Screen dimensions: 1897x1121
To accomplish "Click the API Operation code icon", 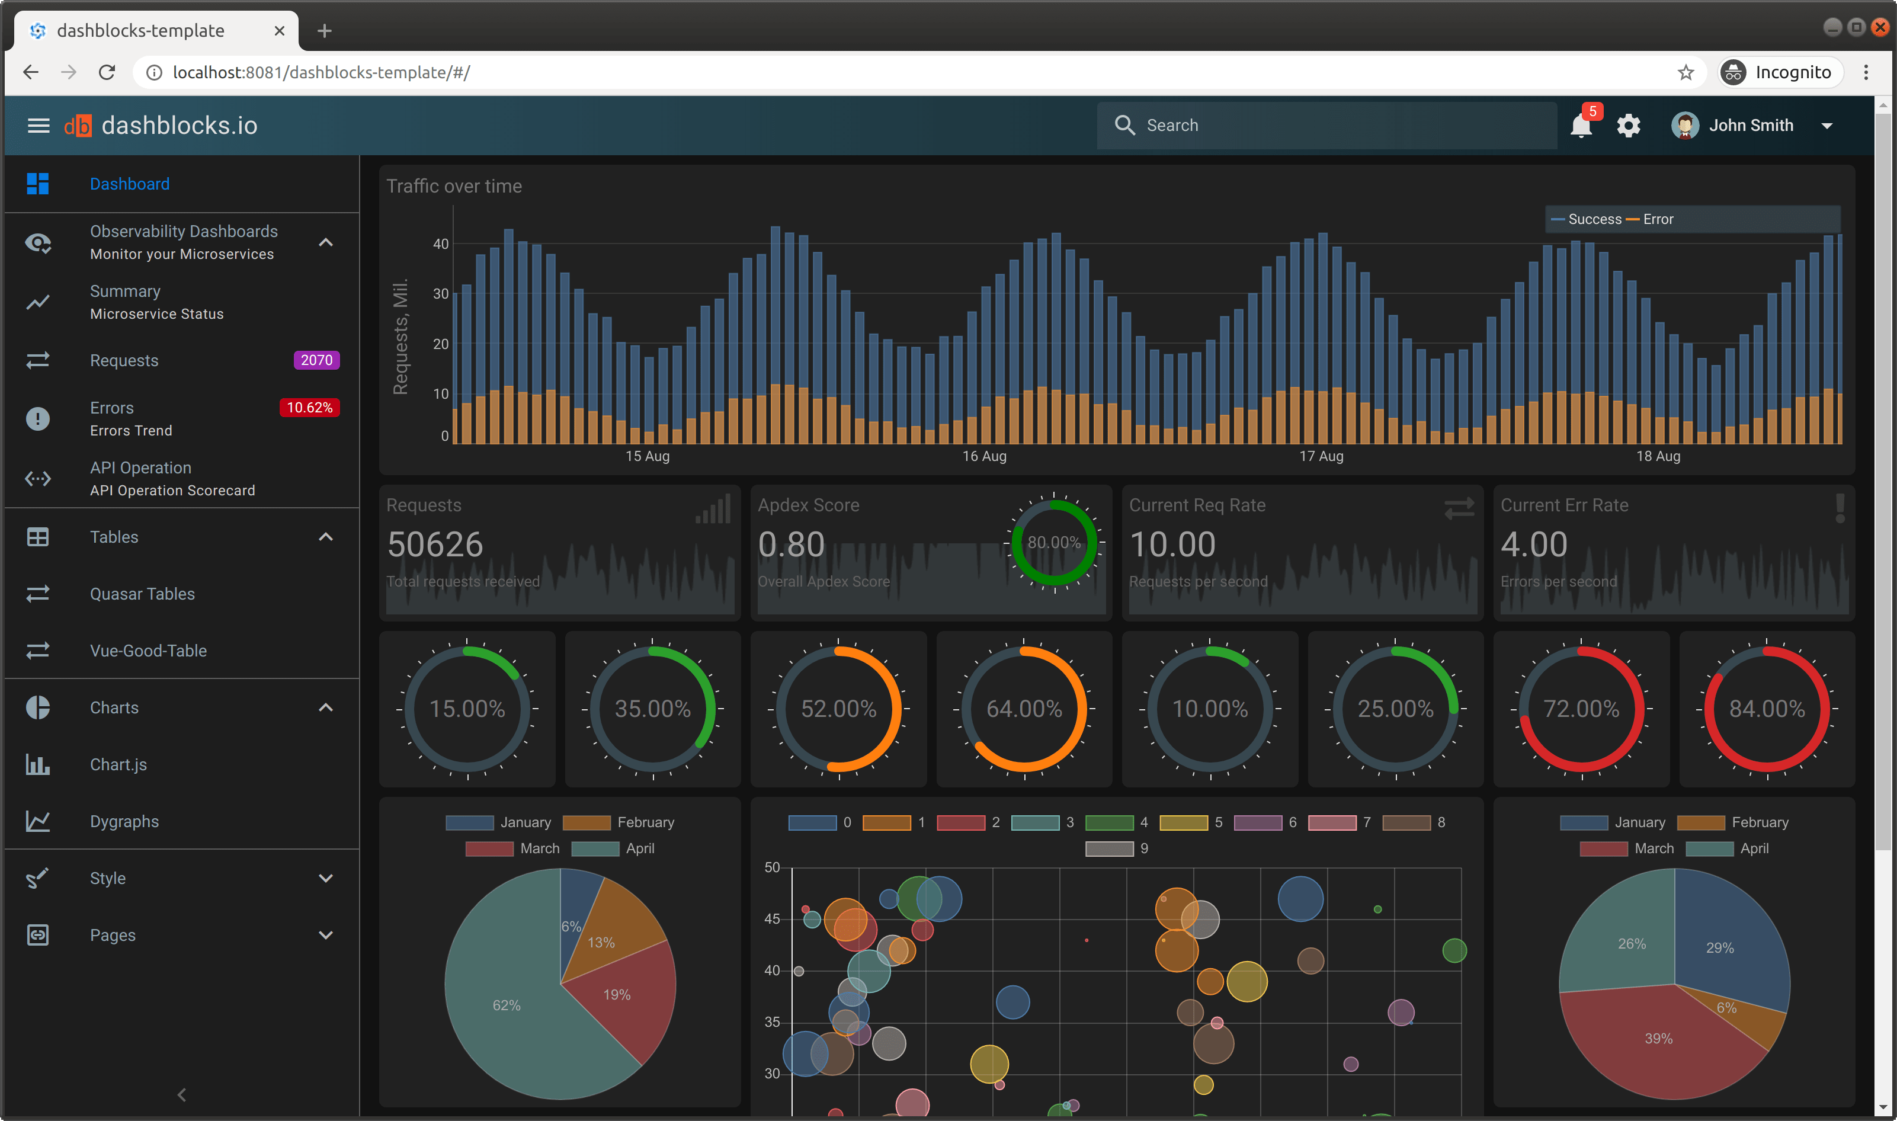I will point(38,478).
